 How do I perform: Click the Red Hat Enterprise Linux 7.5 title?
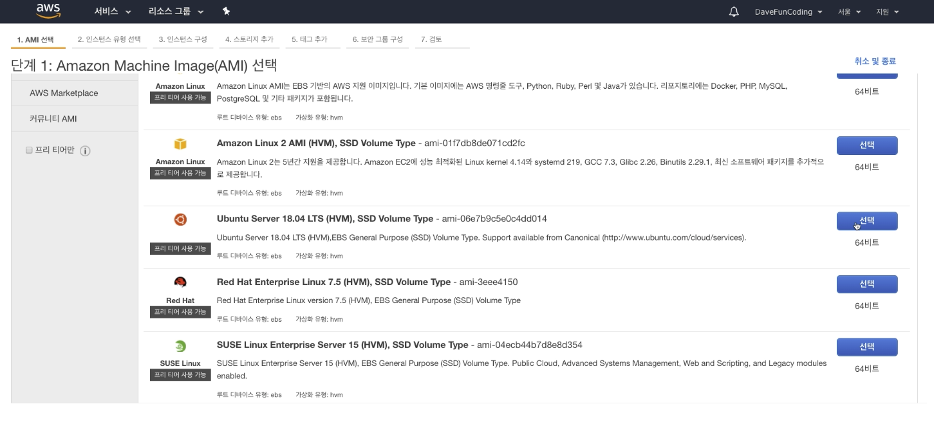pyautogui.click(x=333, y=282)
